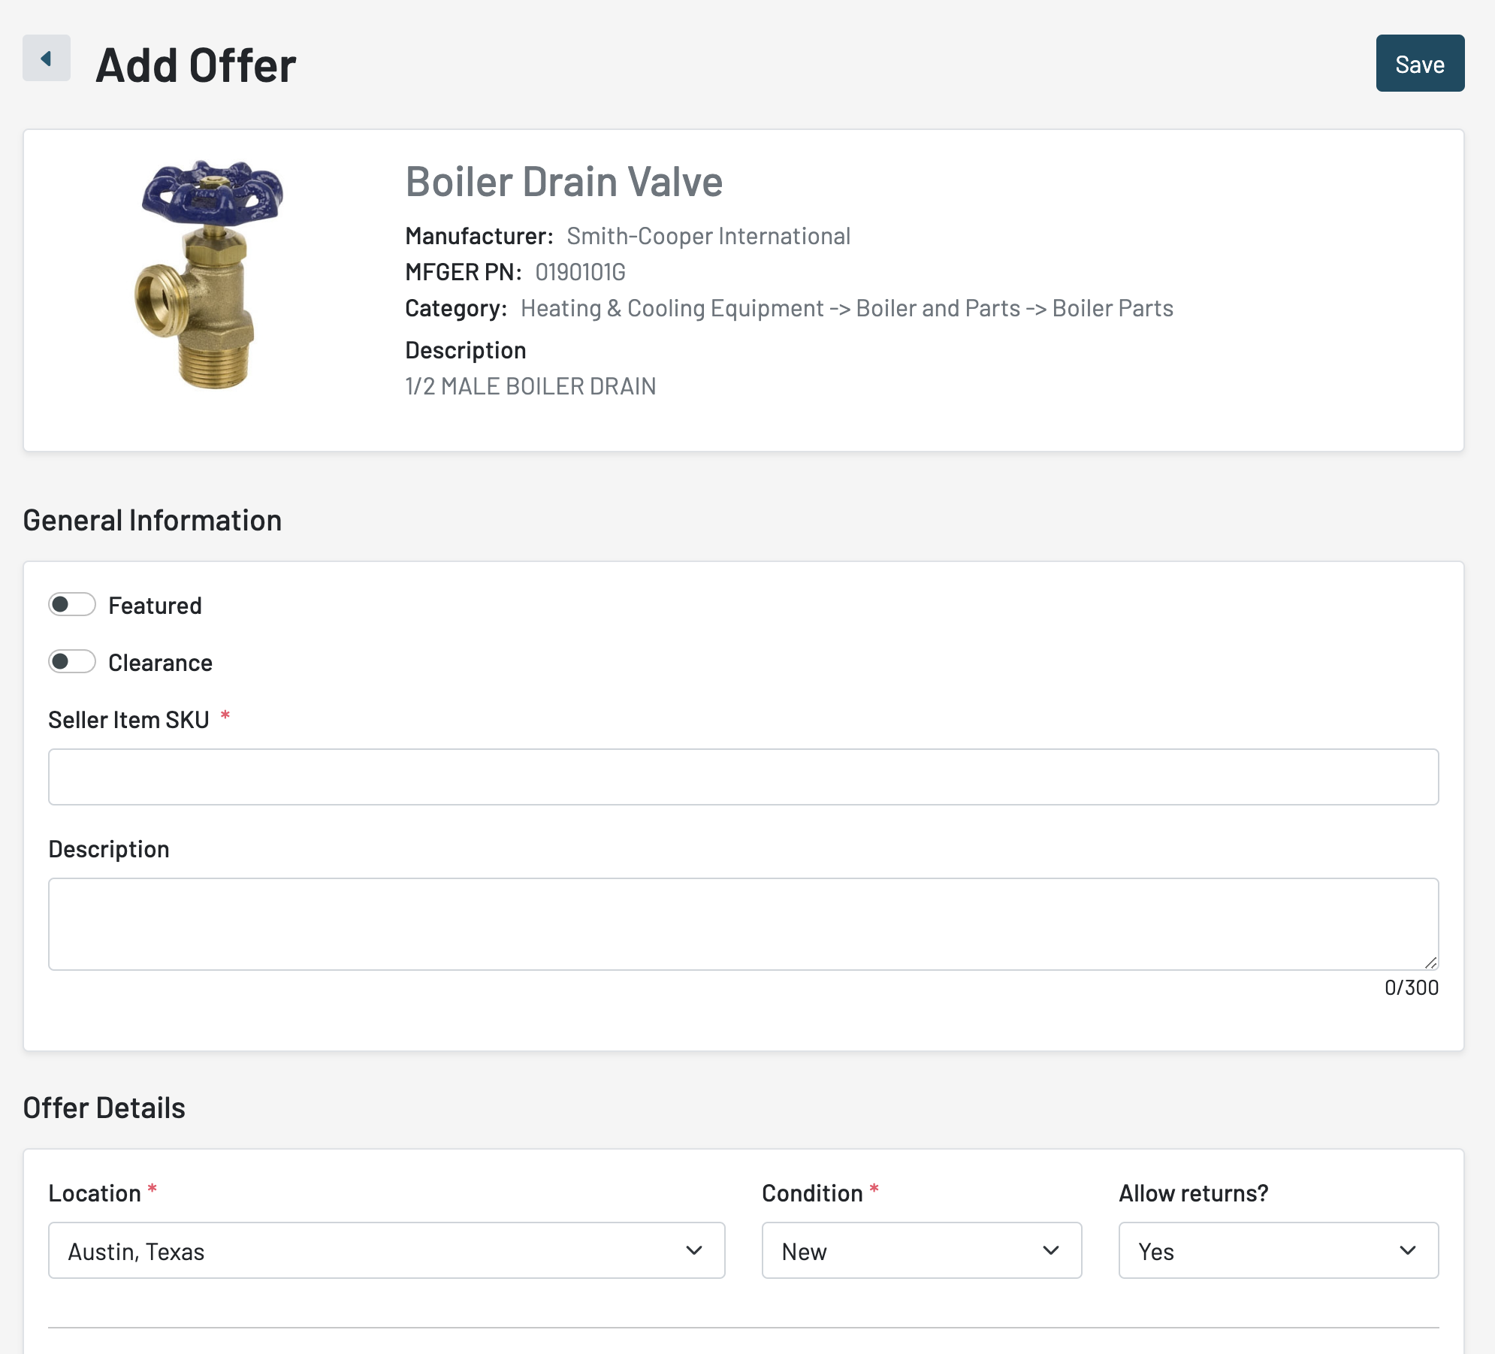Click the boiler drain valve product image
Viewport: 1495px width, 1354px height.
[210, 275]
